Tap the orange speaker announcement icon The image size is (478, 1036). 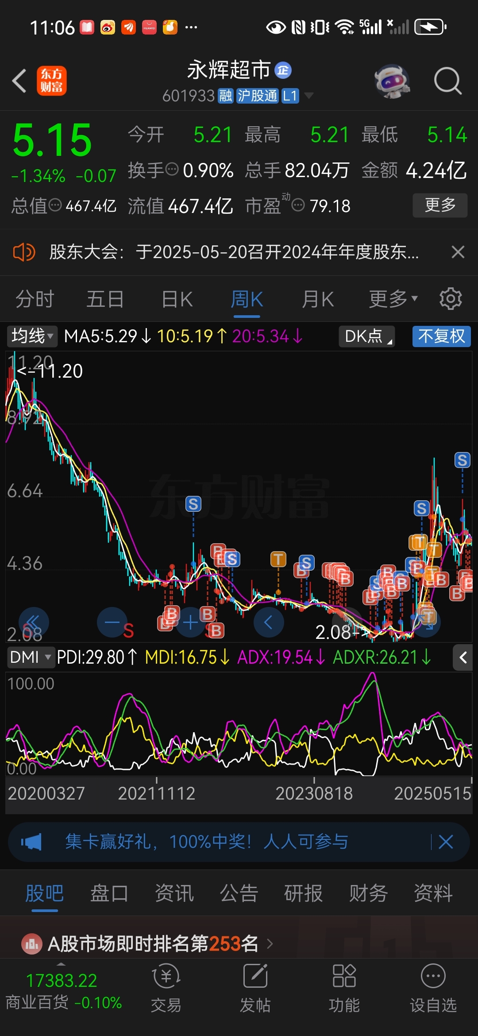pos(24,252)
